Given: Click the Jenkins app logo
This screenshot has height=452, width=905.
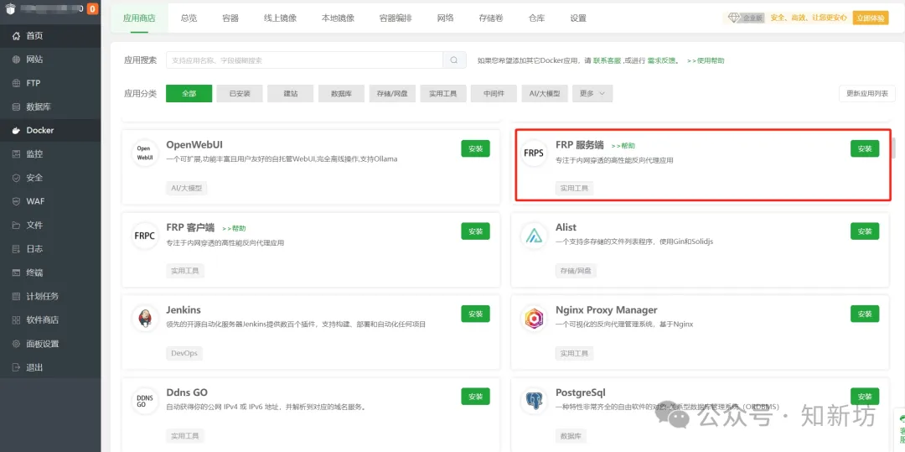Looking at the screenshot, I should (145, 318).
